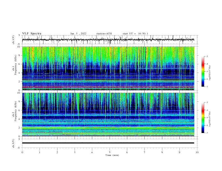The image size is (222, 171).
Task: Click the '2' kHz tick on ch.2 axis
Action: (x=19, y=128)
